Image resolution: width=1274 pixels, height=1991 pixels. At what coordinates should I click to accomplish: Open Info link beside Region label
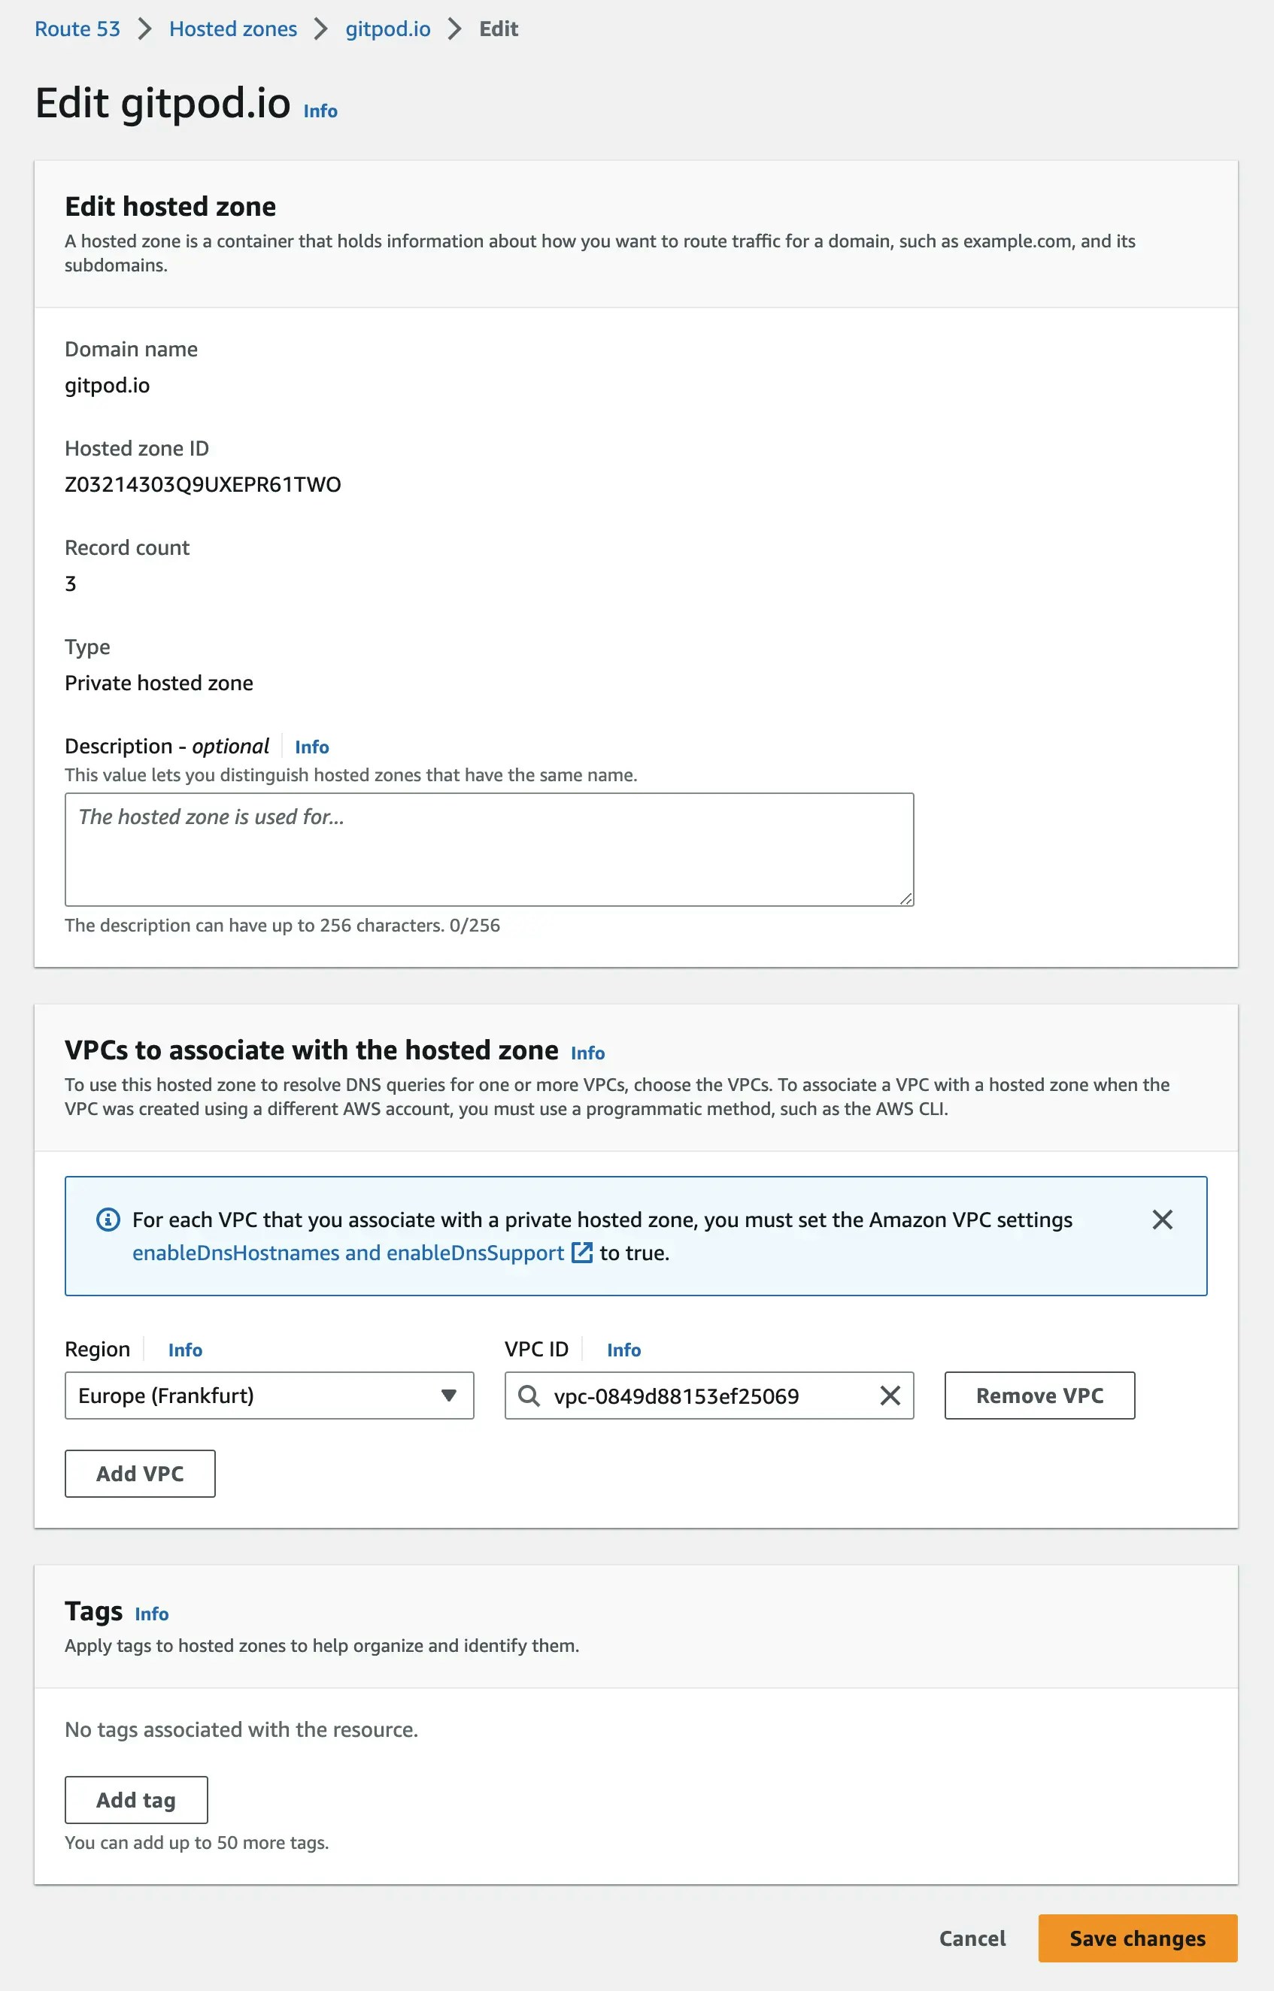pyautogui.click(x=185, y=1350)
